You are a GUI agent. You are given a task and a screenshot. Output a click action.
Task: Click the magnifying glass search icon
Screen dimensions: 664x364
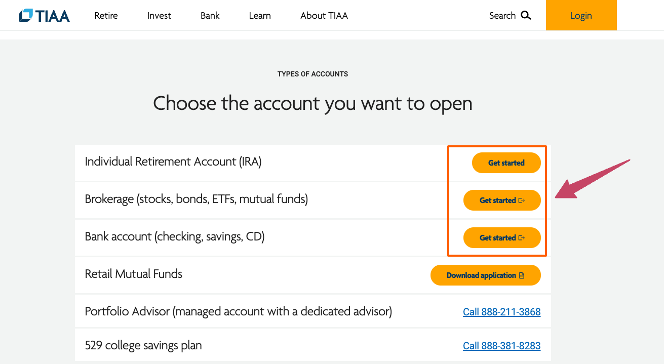click(526, 15)
